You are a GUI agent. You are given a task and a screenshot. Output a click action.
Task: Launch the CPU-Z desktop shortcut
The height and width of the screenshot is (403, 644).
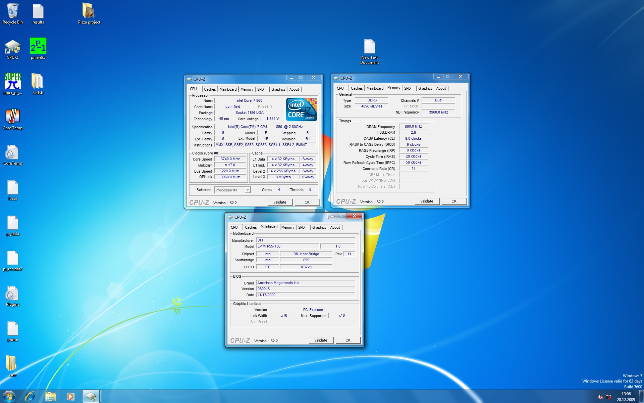(x=13, y=49)
